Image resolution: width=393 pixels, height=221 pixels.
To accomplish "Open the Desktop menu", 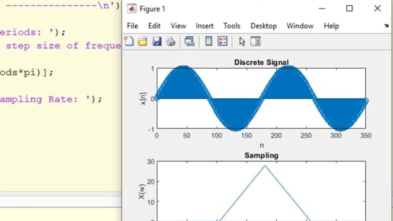I will pos(264,26).
